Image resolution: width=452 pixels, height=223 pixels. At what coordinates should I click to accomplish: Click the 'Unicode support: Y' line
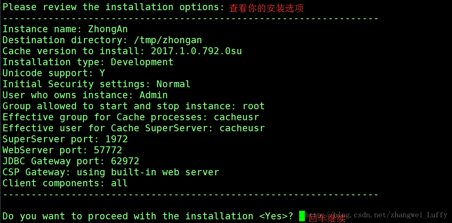click(54, 73)
